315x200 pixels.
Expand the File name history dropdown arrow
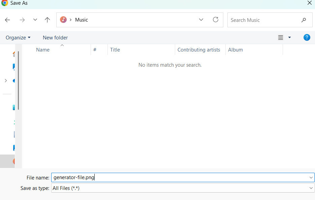pos(311,177)
